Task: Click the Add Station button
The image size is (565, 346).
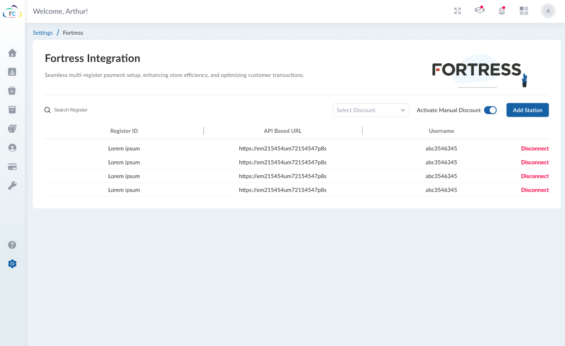Action: (x=528, y=110)
